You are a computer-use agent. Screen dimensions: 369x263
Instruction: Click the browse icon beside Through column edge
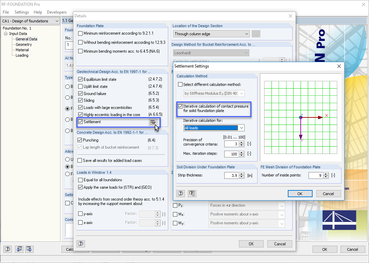click(x=256, y=34)
